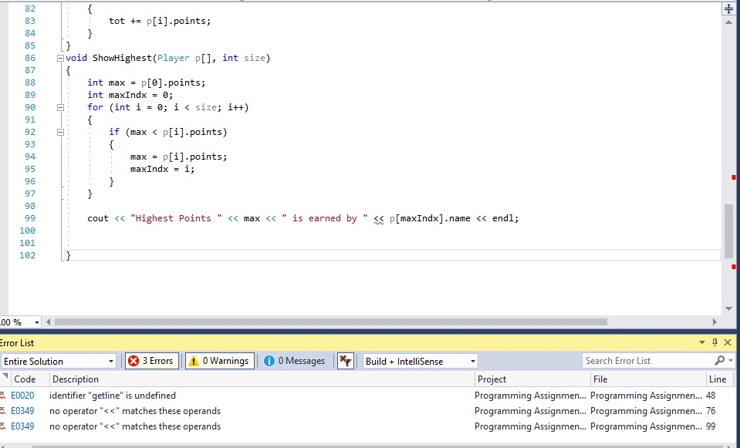Click the lower red error marker on scrollbar

coord(734,267)
